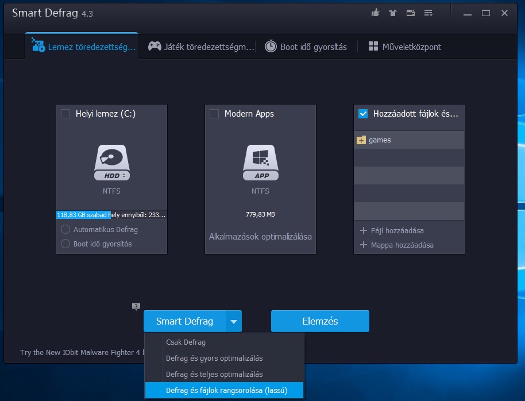Open the IObit Malware Fighter 4 promo link
Viewport: 525px width, 401px height.
(x=82, y=352)
